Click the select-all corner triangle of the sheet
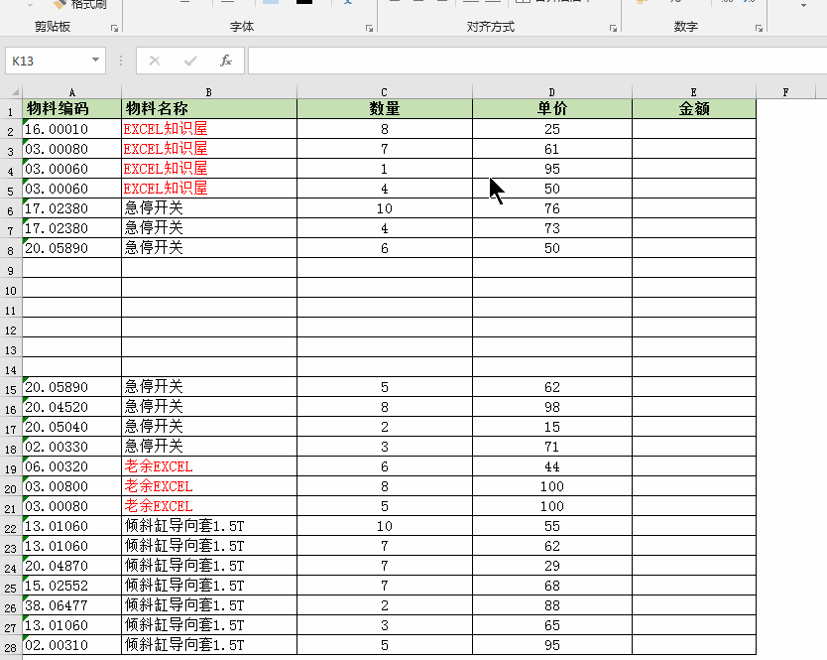827x660 pixels. click(15, 92)
